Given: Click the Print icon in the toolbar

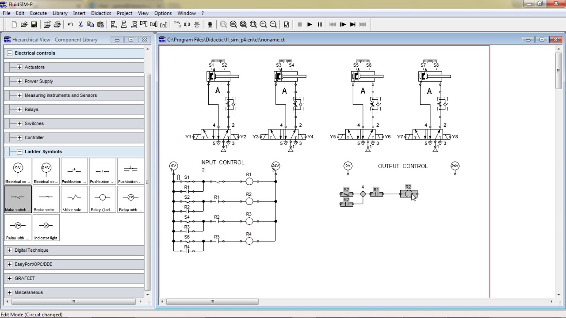Looking at the screenshot, I should pos(57,25).
